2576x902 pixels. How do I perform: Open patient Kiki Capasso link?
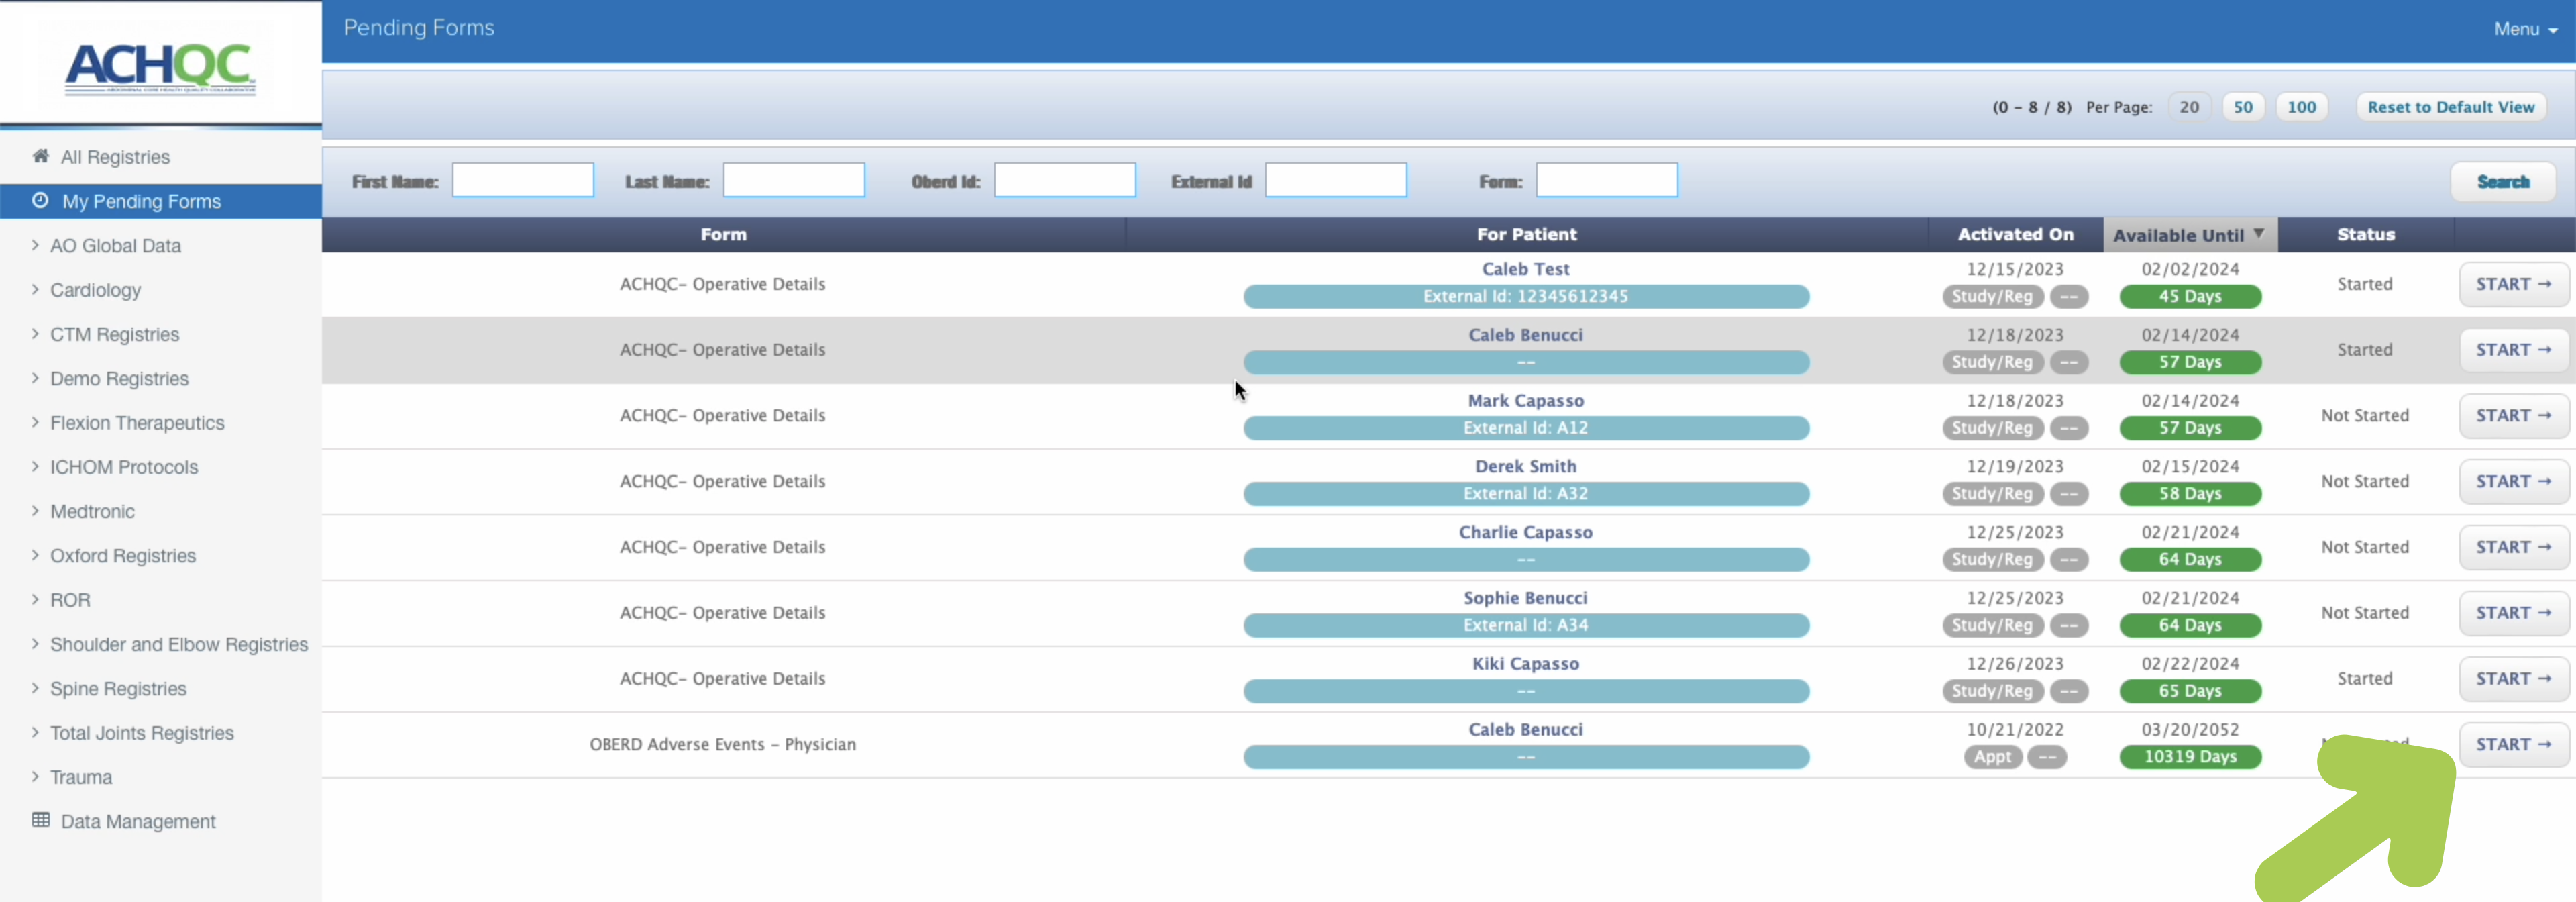click(1525, 664)
